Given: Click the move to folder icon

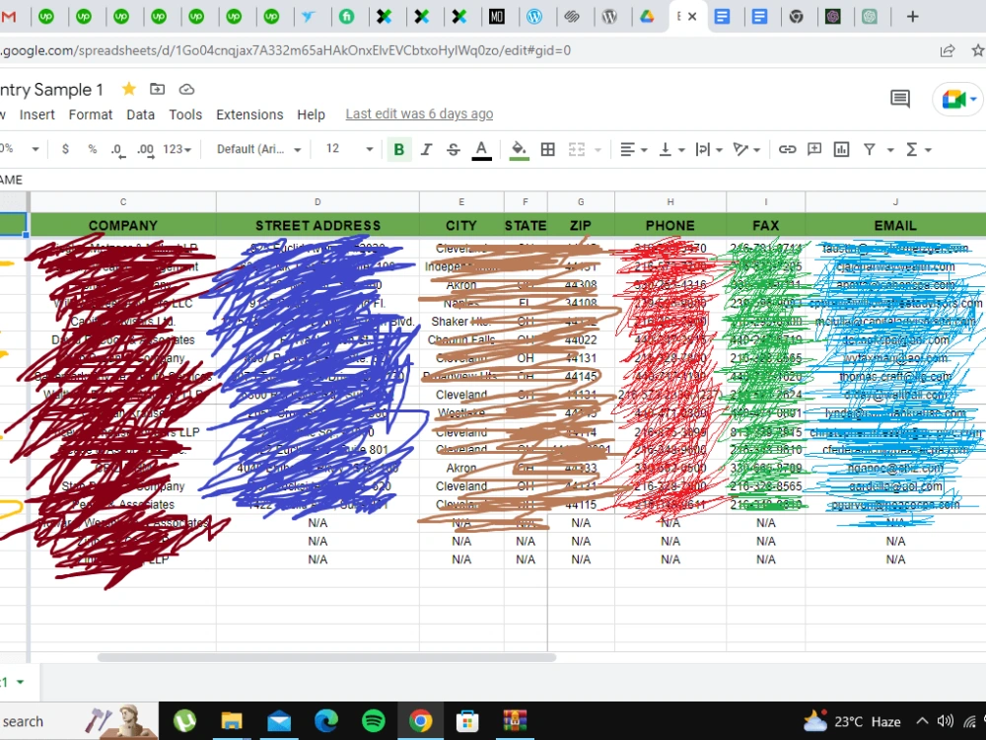Looking at the screenshot, I should tap(157, 90).
